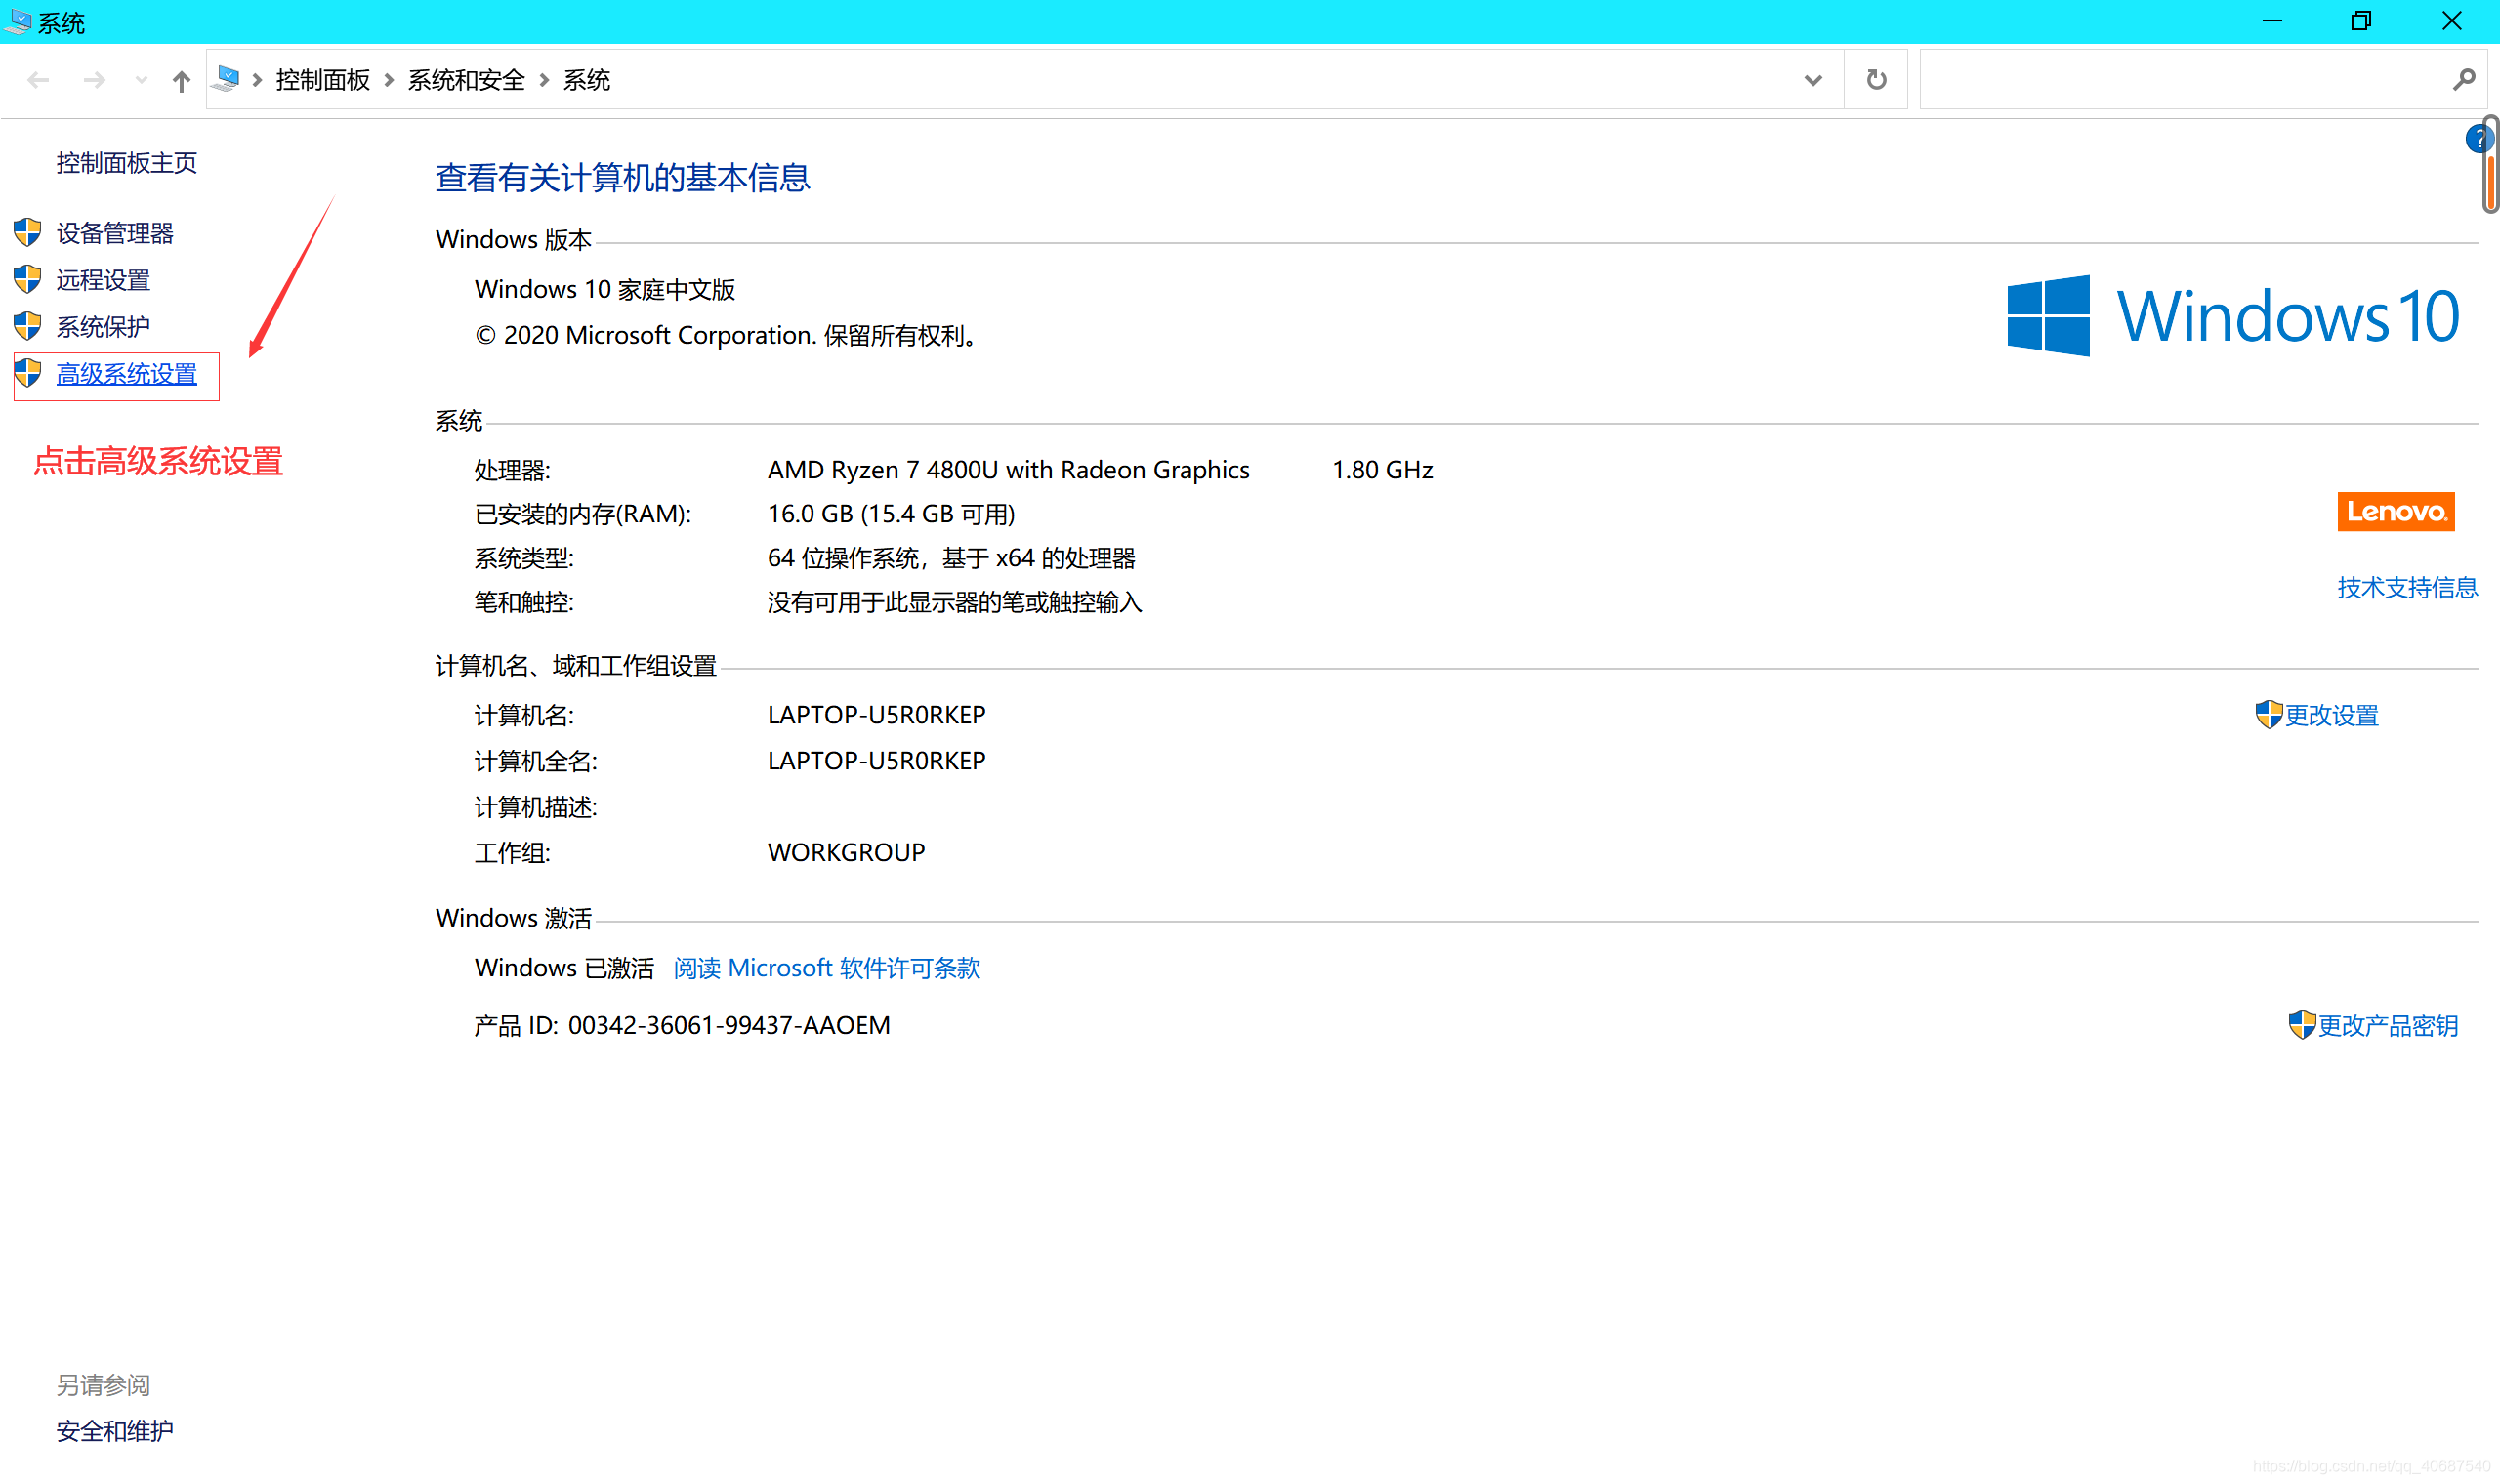The width and height of the screenshot is (2500, 1484).
Task: Click 高级系统设置 highlighted in red
Action: point(126,373)
